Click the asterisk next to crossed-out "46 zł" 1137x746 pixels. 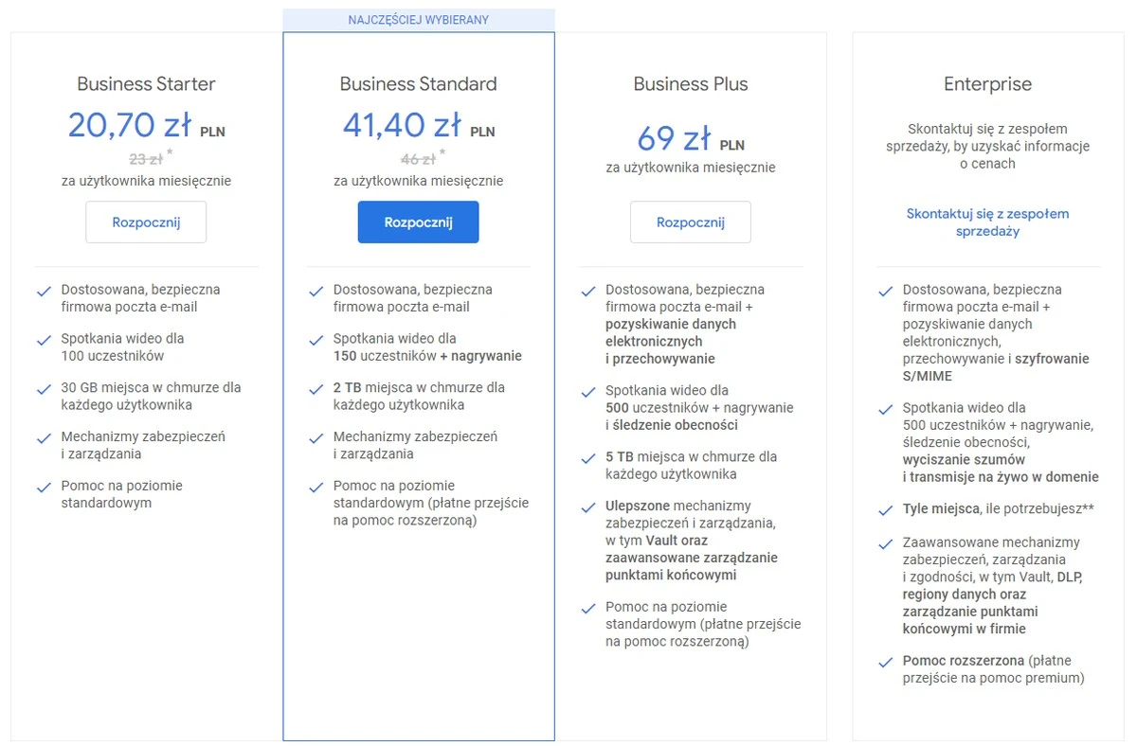[442, 151]
